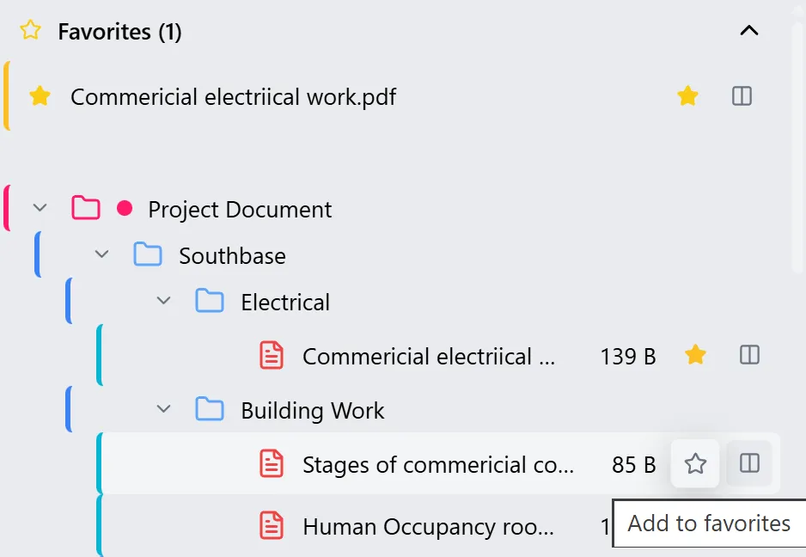Open split view for the Electrical PDF file

749,355
